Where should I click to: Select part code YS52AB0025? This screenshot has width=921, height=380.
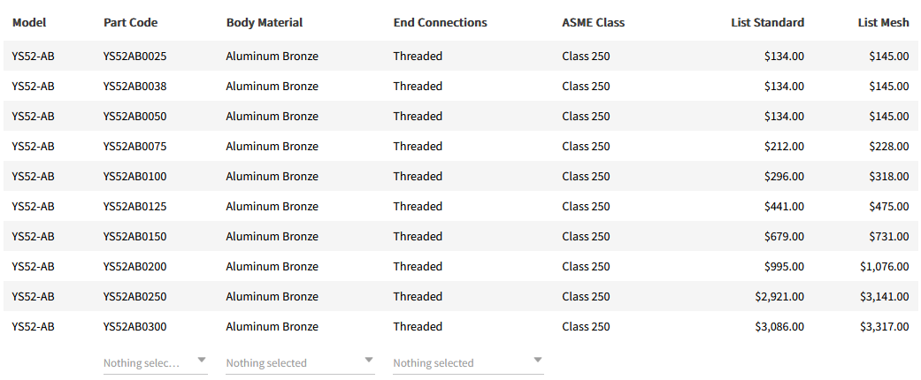[134, 56]
